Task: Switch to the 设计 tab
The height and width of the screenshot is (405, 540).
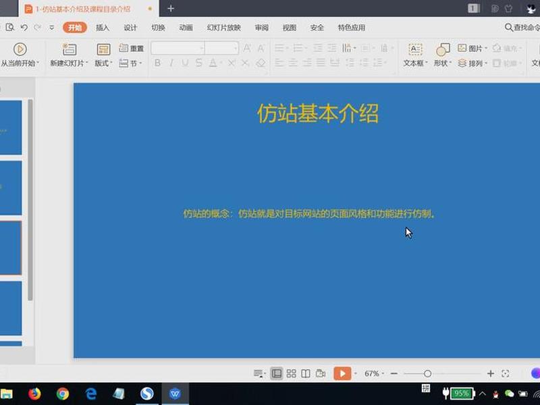Action: (130, 28)
